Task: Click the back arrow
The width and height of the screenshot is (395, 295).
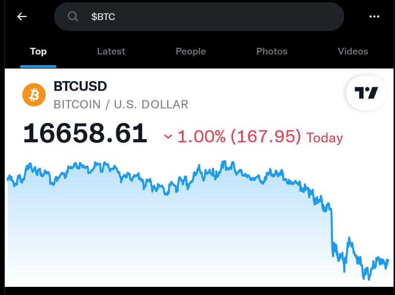Action: pyautogui.click(x=22, y=16)
